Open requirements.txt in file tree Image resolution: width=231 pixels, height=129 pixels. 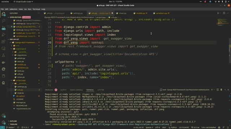pos(23,109)
